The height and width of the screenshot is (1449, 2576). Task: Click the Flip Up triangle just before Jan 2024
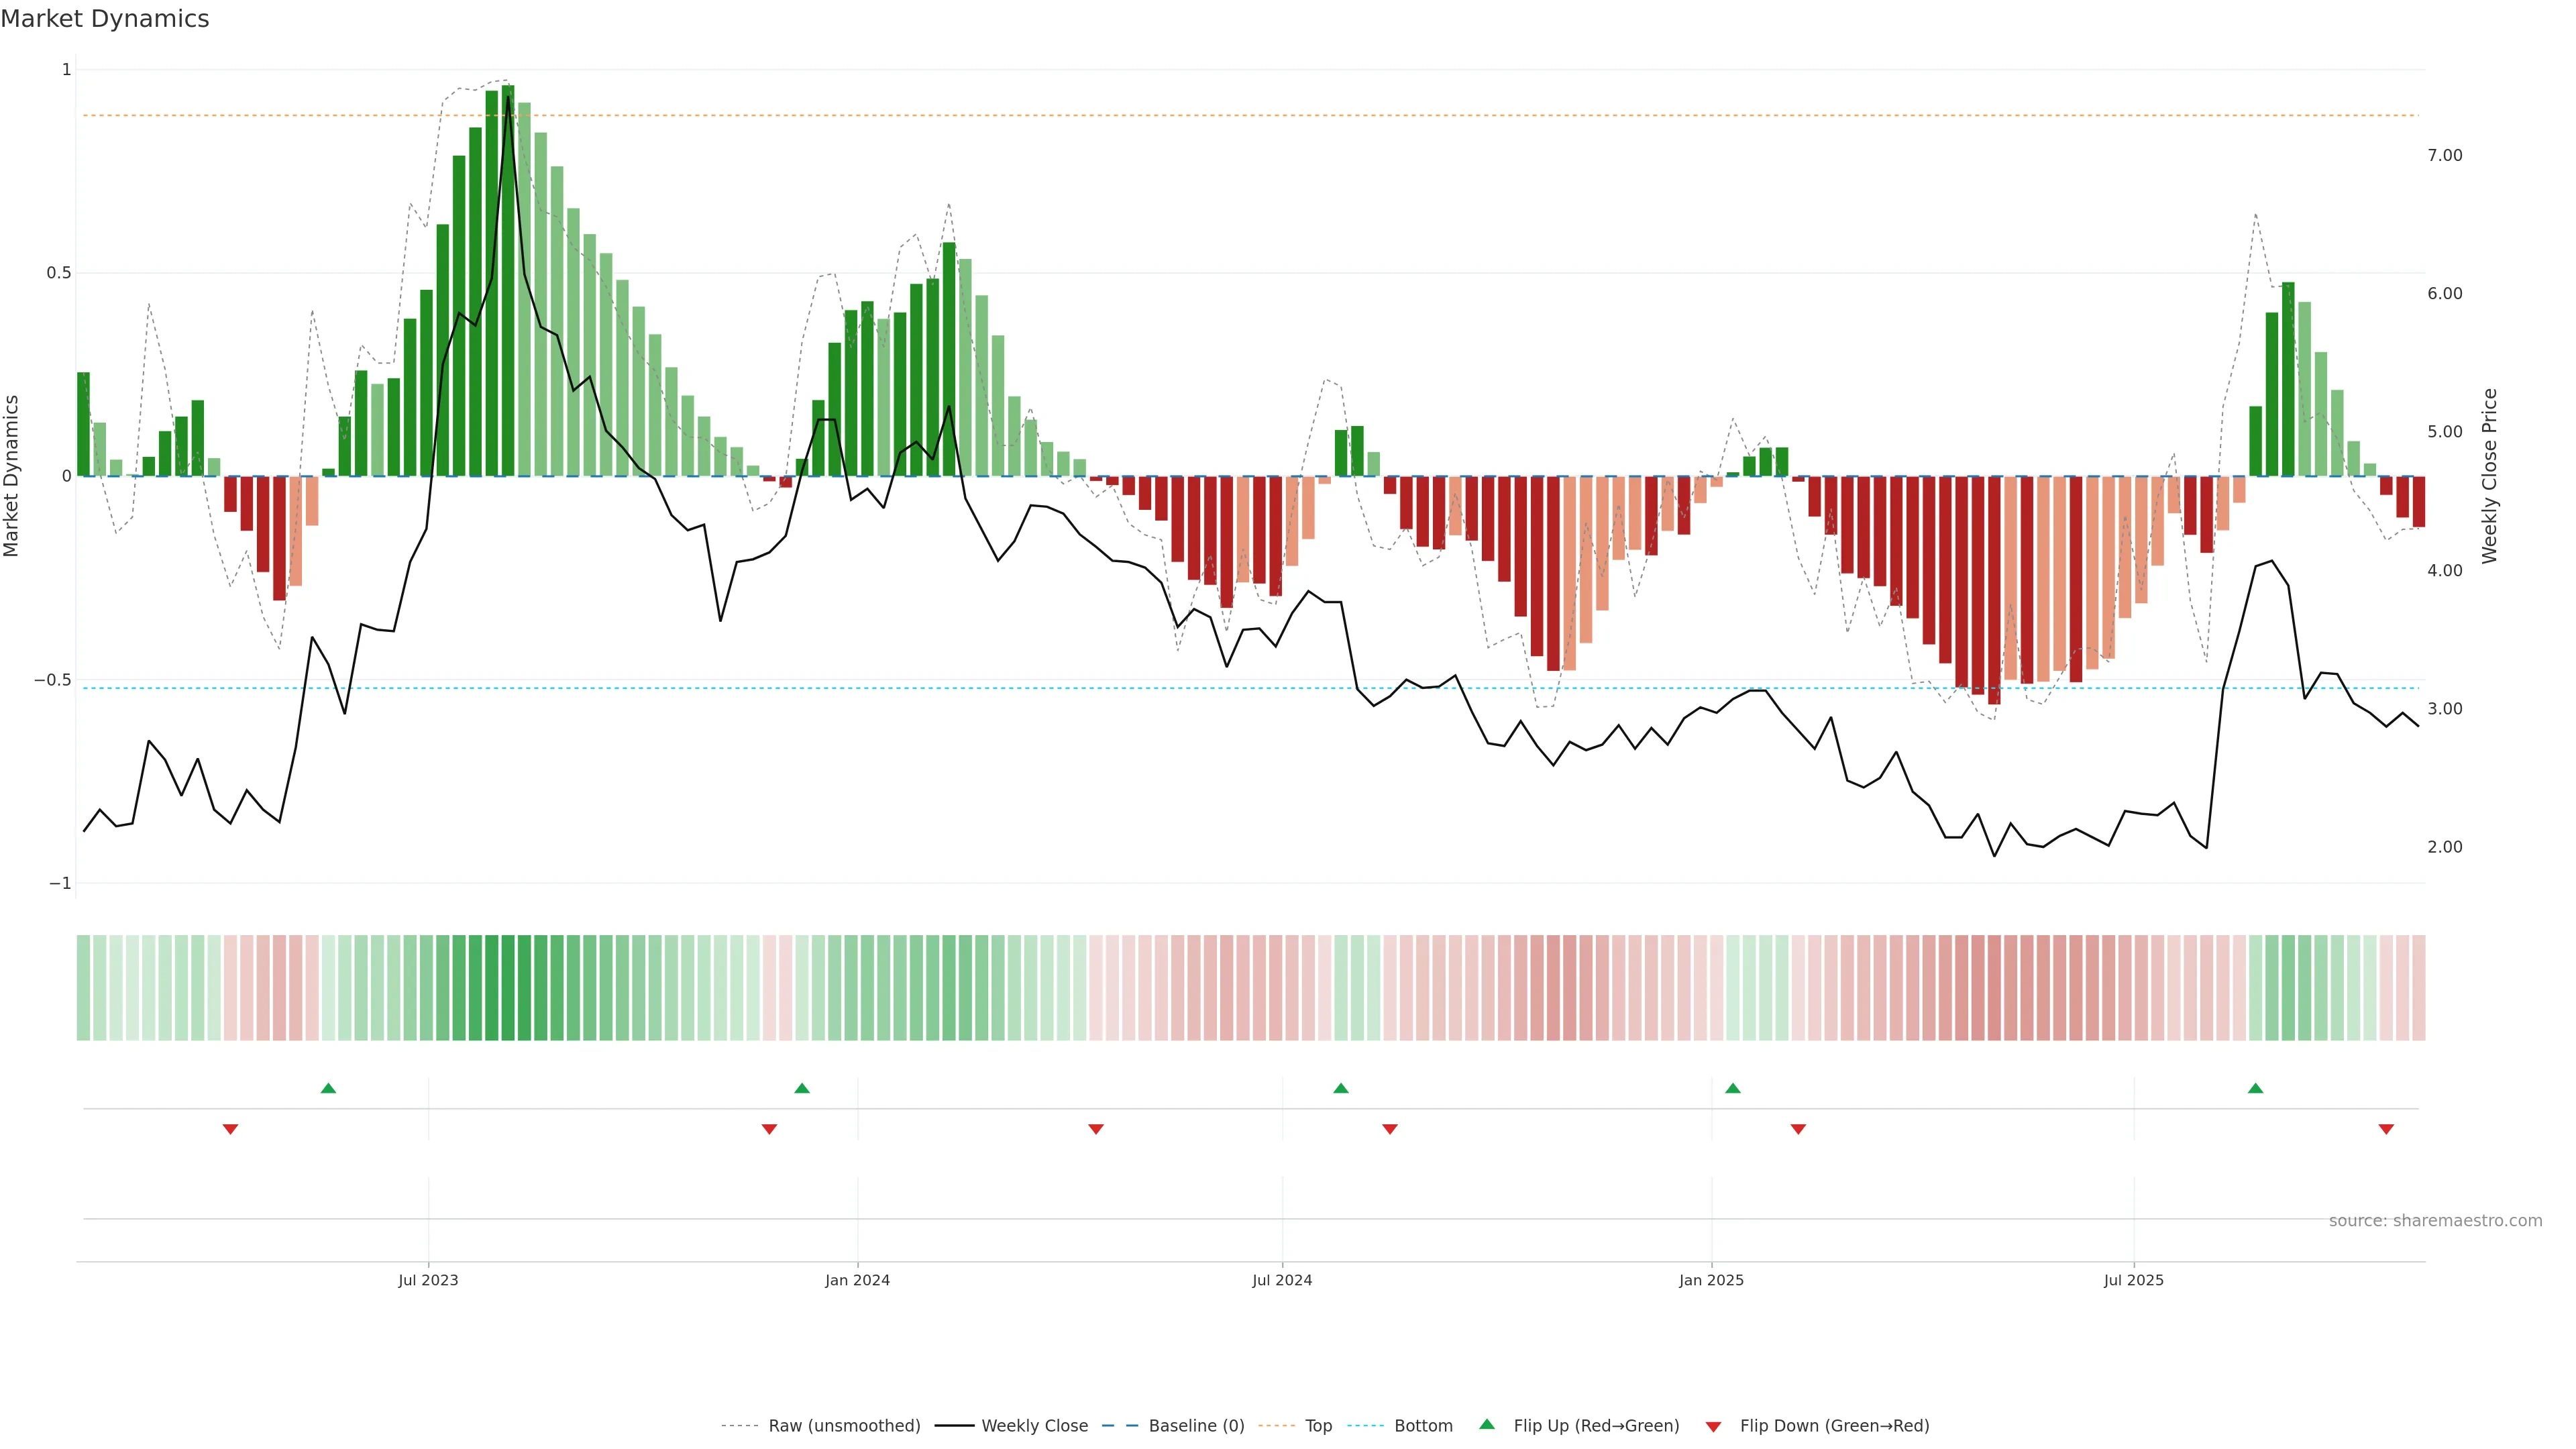(x=802, y=1088)
